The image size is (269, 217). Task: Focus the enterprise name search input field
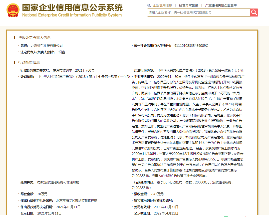pos(198,12)
